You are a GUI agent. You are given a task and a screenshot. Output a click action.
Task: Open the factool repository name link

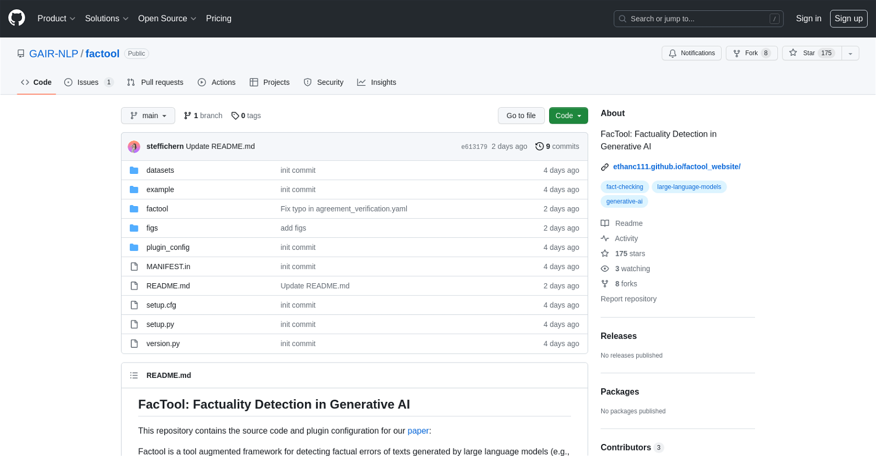coord(102,54)
